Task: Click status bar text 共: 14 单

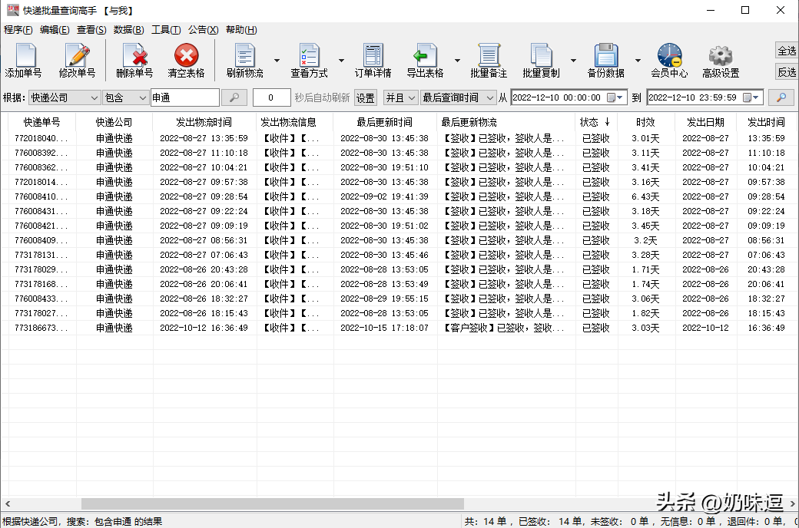Action: [485, 521]
